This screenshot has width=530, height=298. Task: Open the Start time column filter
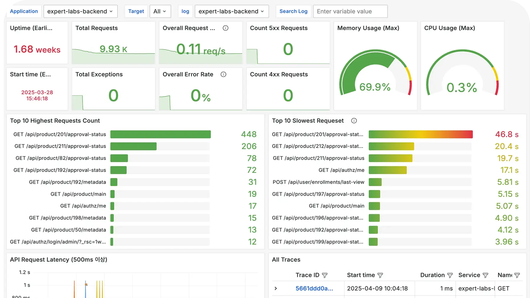[x=380, y=275]
